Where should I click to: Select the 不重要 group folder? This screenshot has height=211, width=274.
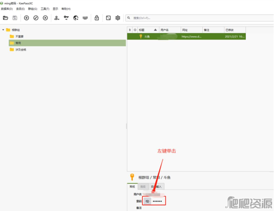20,36
